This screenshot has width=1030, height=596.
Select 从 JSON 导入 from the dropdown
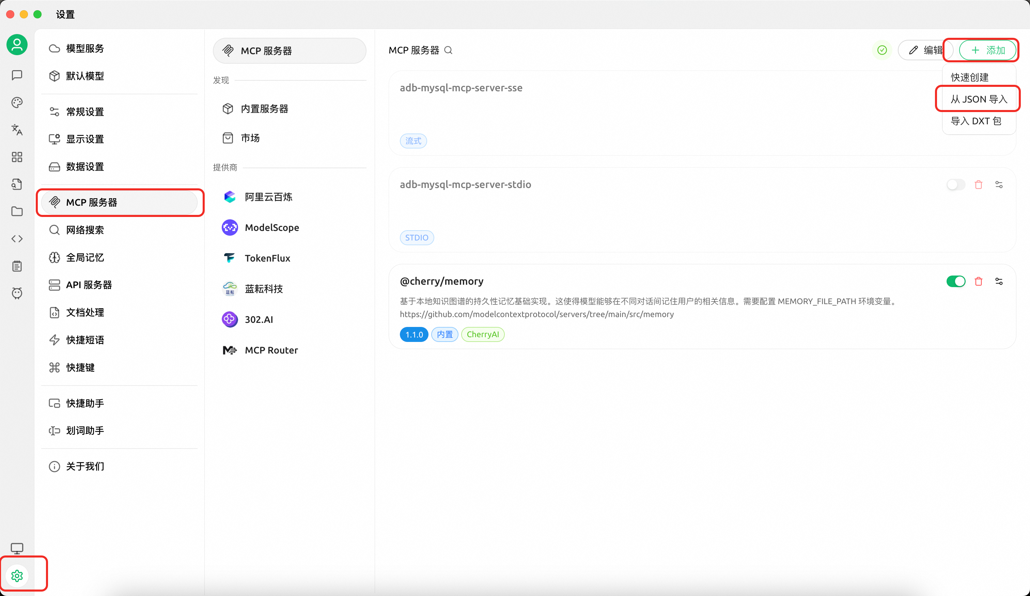978,99
